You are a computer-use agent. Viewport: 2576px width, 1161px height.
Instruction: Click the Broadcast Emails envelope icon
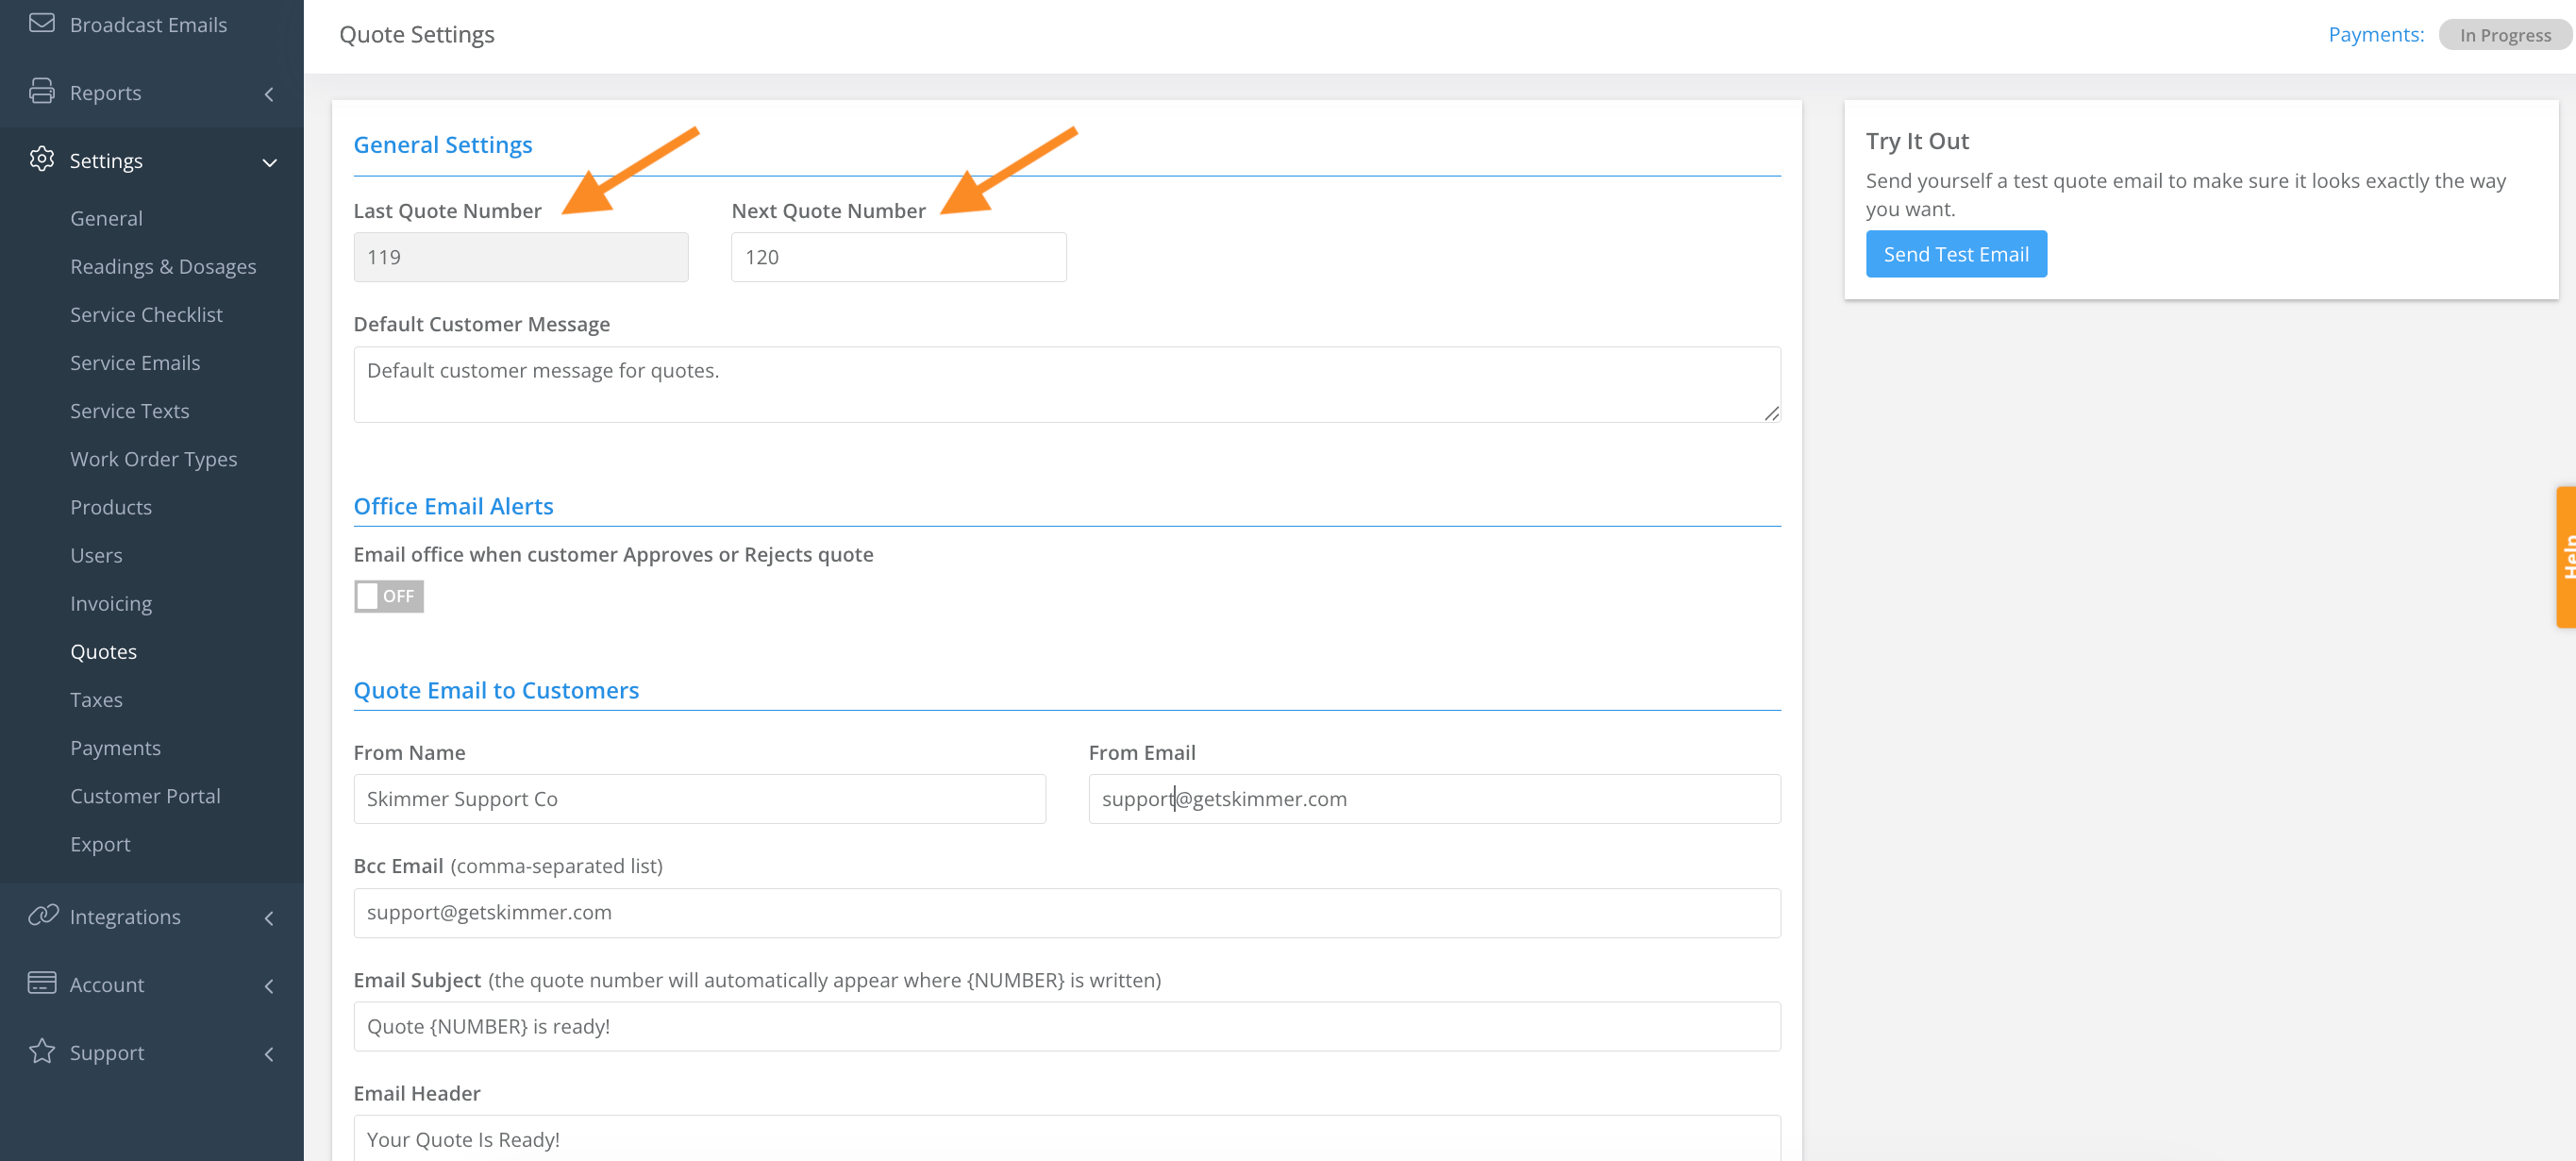click(42, 23)
